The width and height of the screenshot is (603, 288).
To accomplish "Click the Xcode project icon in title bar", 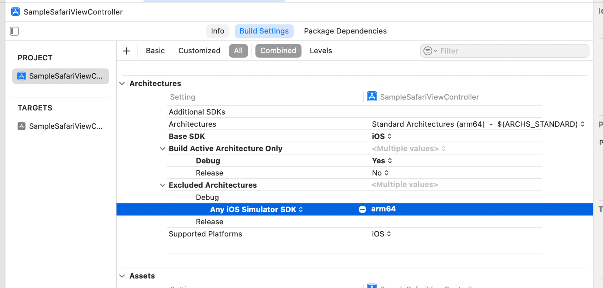I will pyautogui.click(x=15, y=12).
